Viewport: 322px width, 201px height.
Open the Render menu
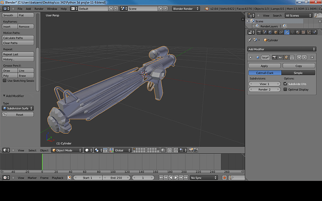[39, 8]
